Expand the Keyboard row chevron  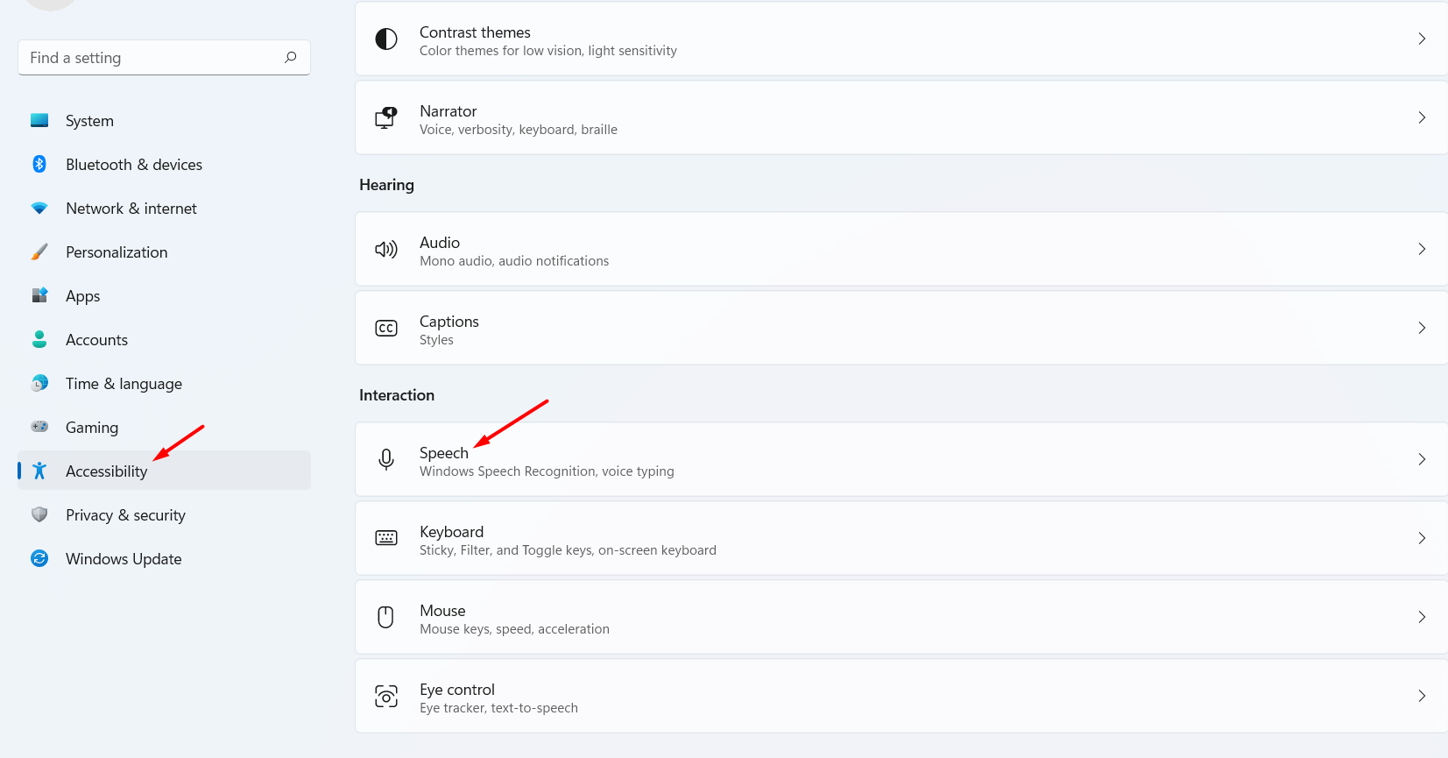pyautogui.click(x=1421, y=538)
